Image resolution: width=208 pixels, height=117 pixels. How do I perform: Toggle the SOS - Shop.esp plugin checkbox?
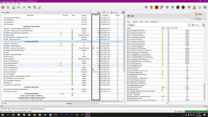coord(128,69)
